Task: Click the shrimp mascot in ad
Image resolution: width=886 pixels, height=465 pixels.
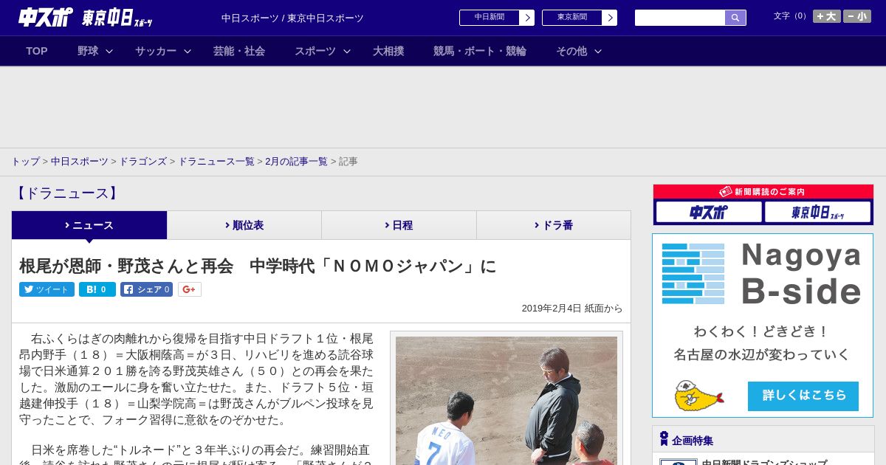Action: [698, 396]
